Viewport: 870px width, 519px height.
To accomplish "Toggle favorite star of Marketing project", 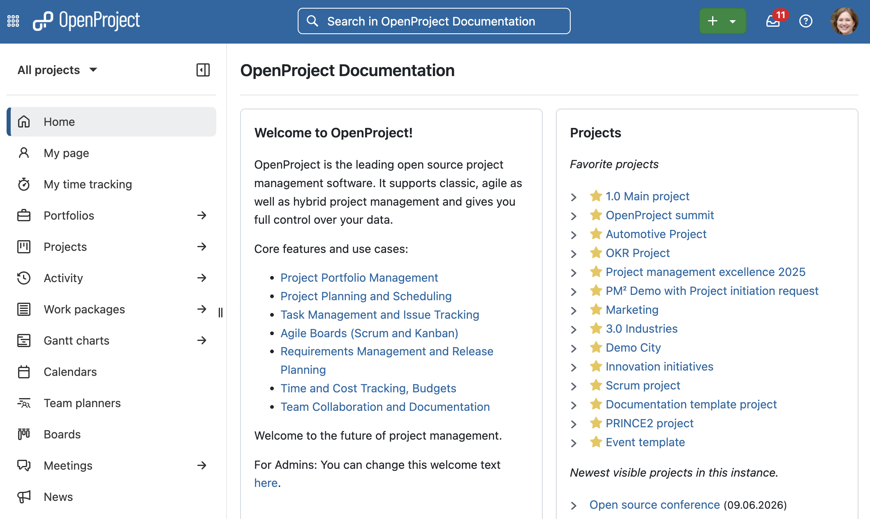I will click(596, 309).
